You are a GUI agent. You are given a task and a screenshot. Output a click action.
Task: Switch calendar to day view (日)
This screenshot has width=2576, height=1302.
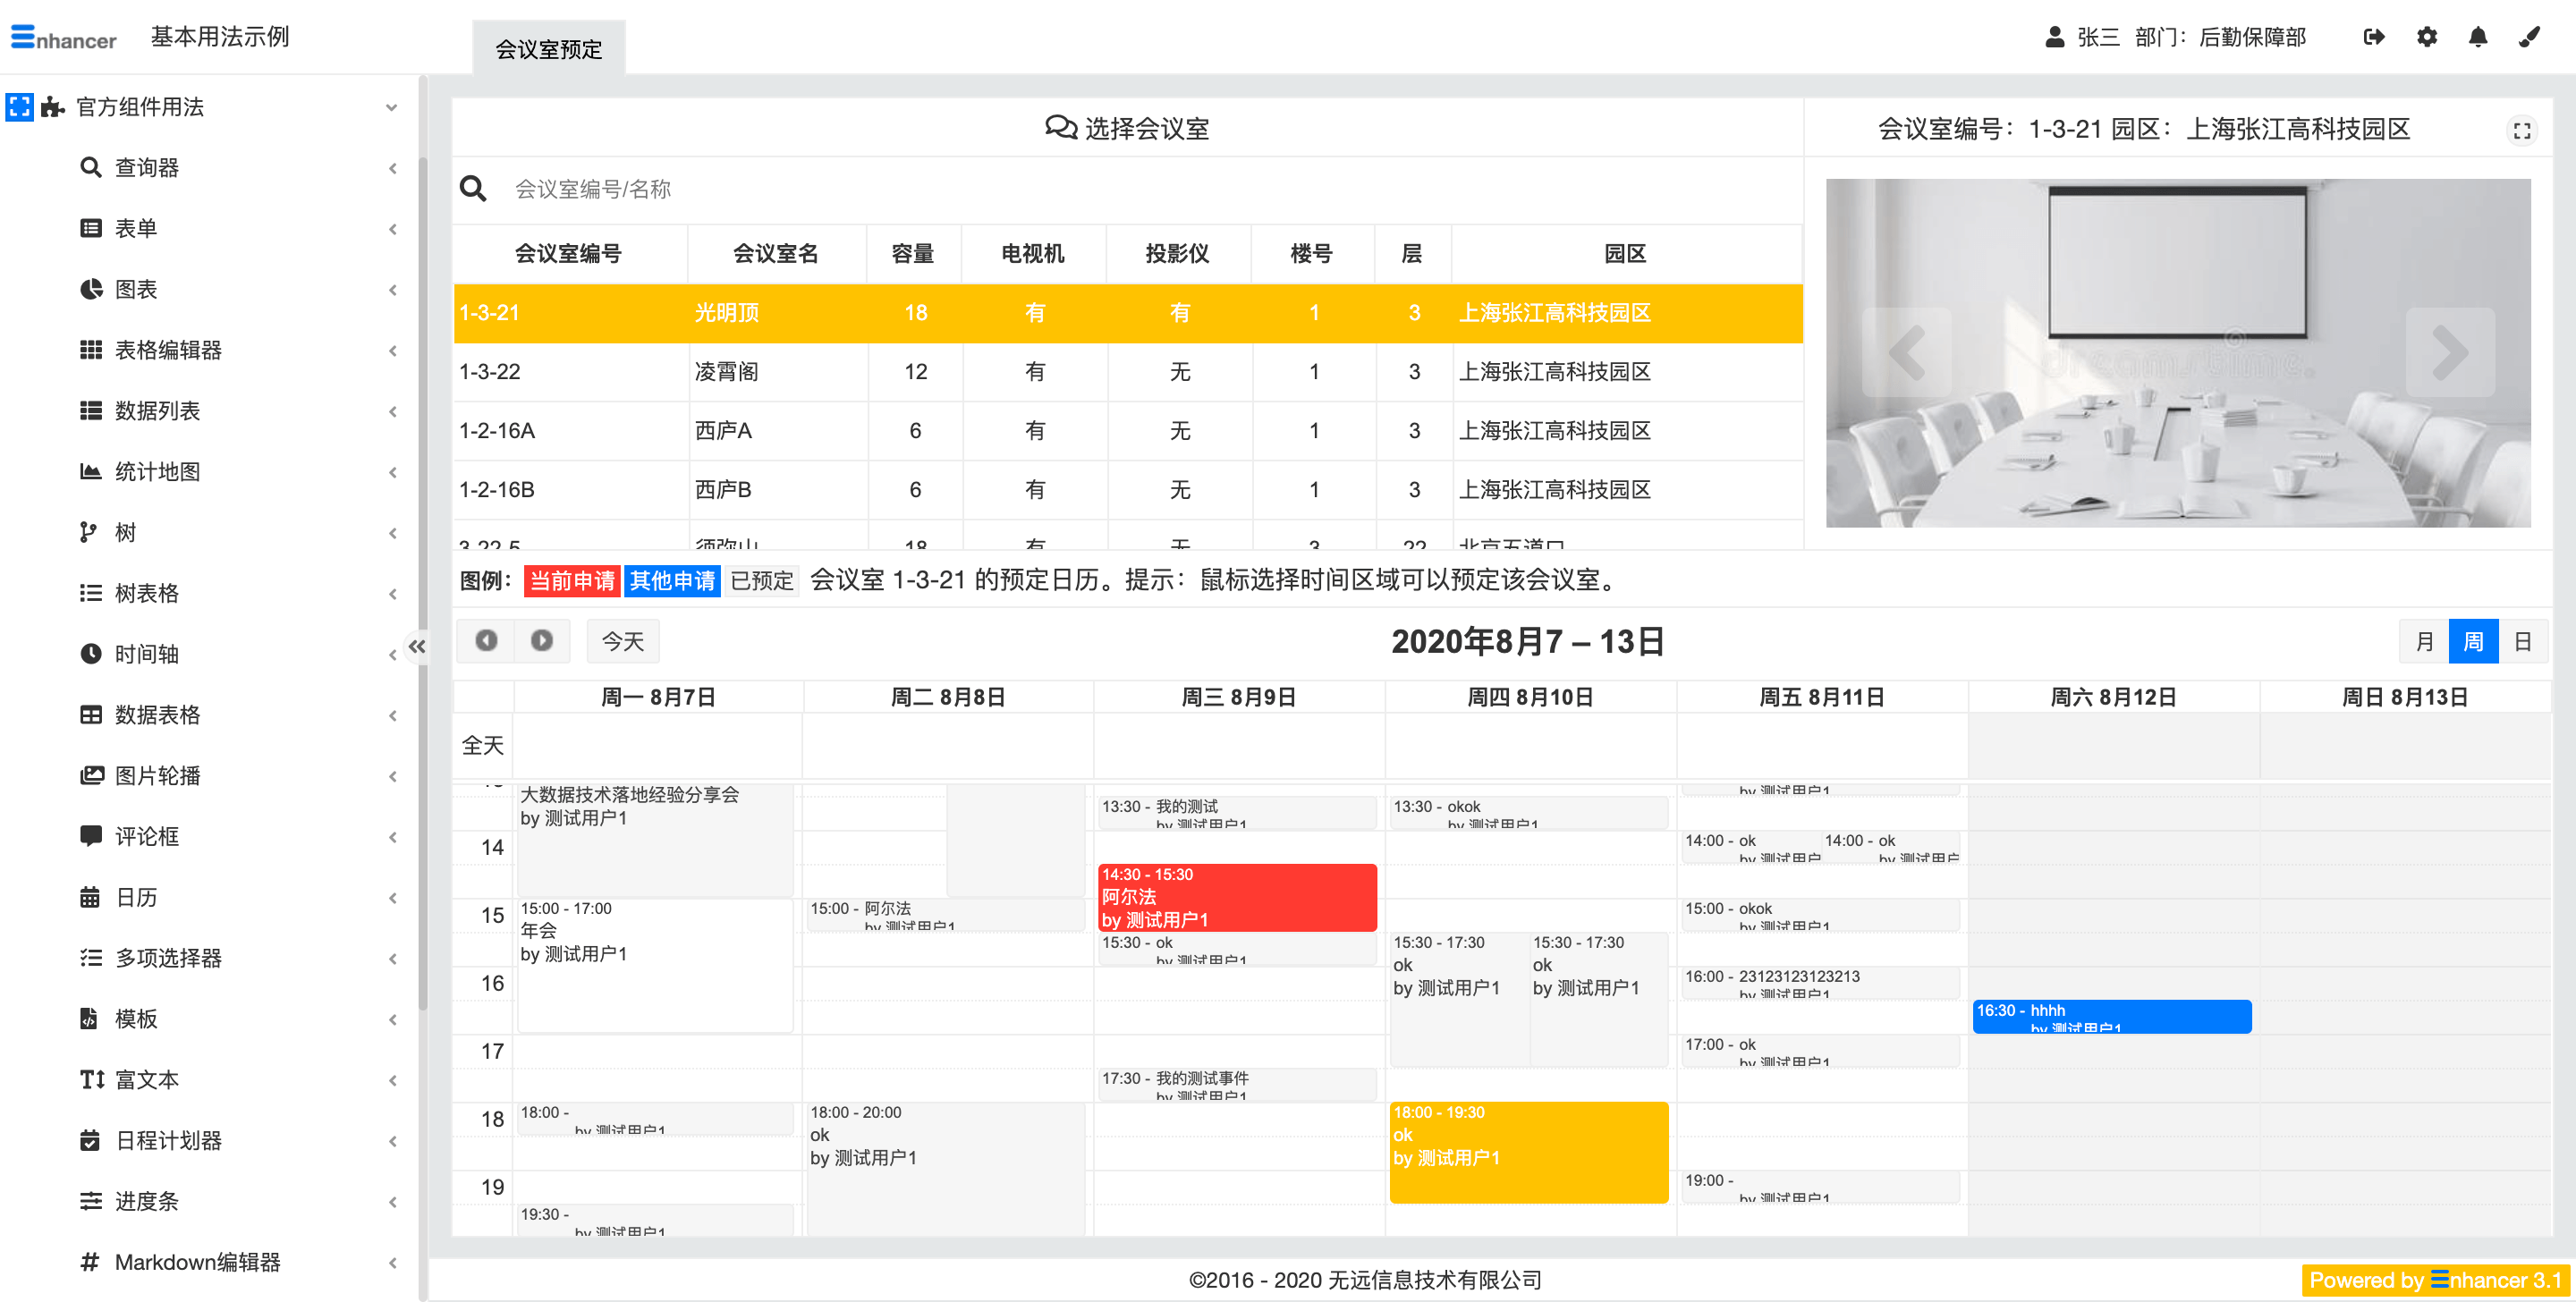2522,641
